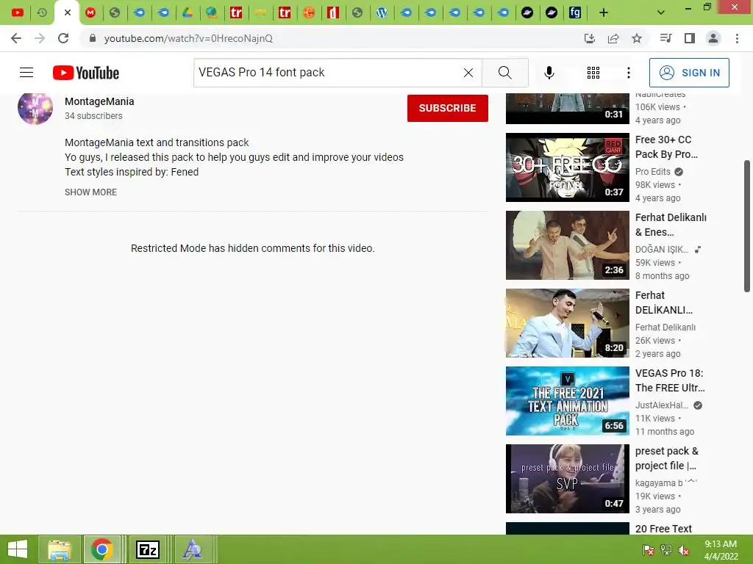This screenshot has width=753, height=564.
Task: Click the 0:31 video thumbnail
Action: 567,109
